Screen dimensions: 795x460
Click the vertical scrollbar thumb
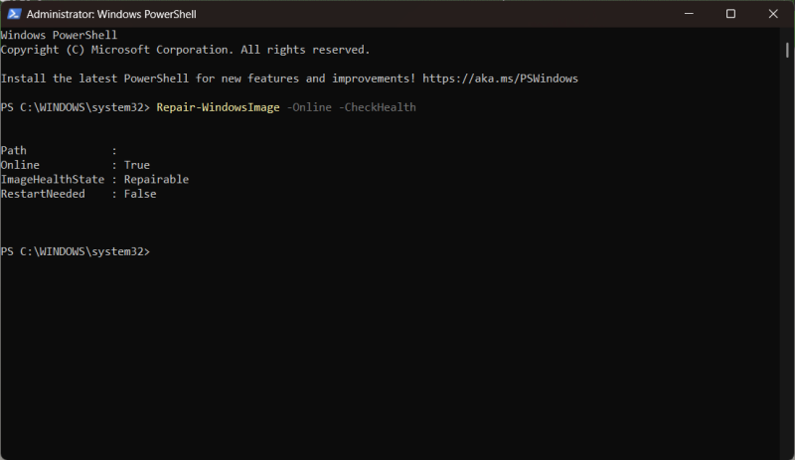[787, 50]
